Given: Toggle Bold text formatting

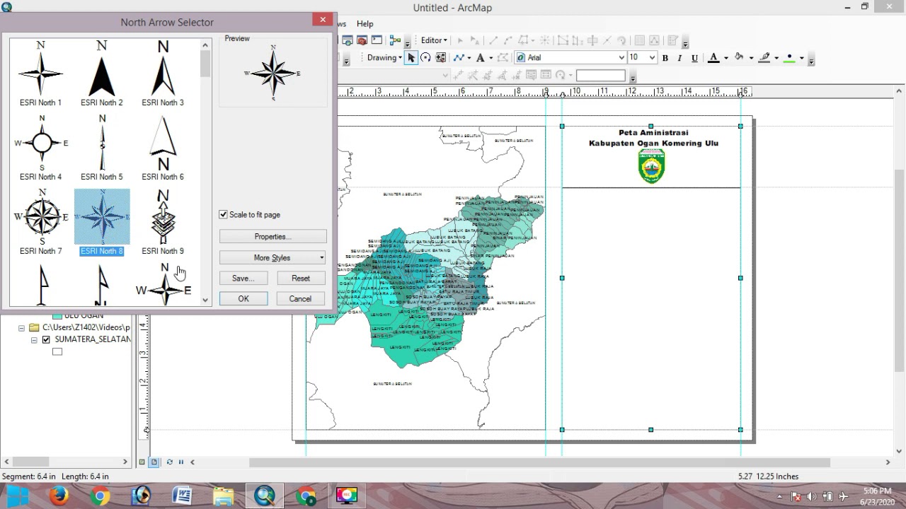Looking at the screenshot, I should 665,58.
